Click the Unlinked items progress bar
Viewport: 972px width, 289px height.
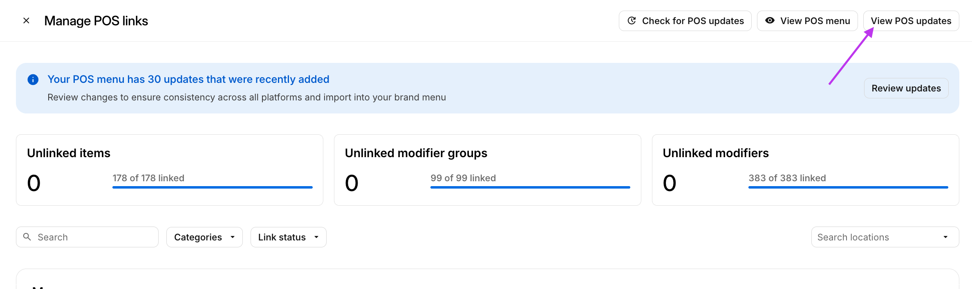pyautogui.click(x=212, y=187)
